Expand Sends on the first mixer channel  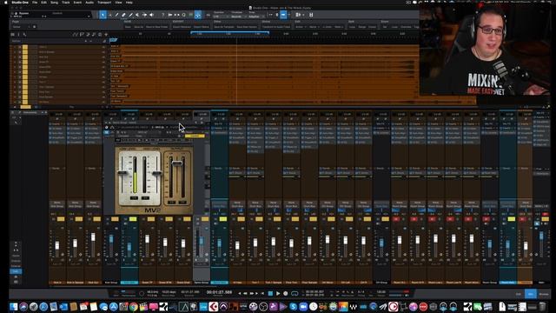click(x=56, y=168)
